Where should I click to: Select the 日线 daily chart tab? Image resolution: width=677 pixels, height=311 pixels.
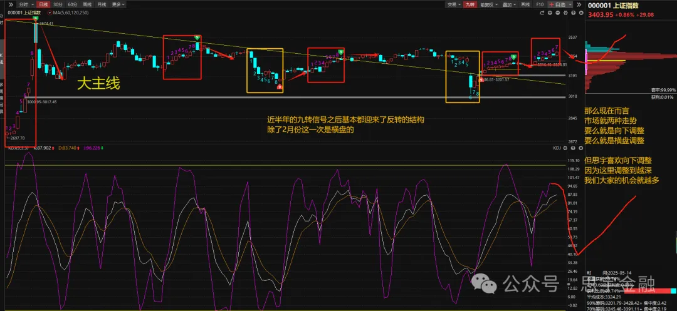43,4
